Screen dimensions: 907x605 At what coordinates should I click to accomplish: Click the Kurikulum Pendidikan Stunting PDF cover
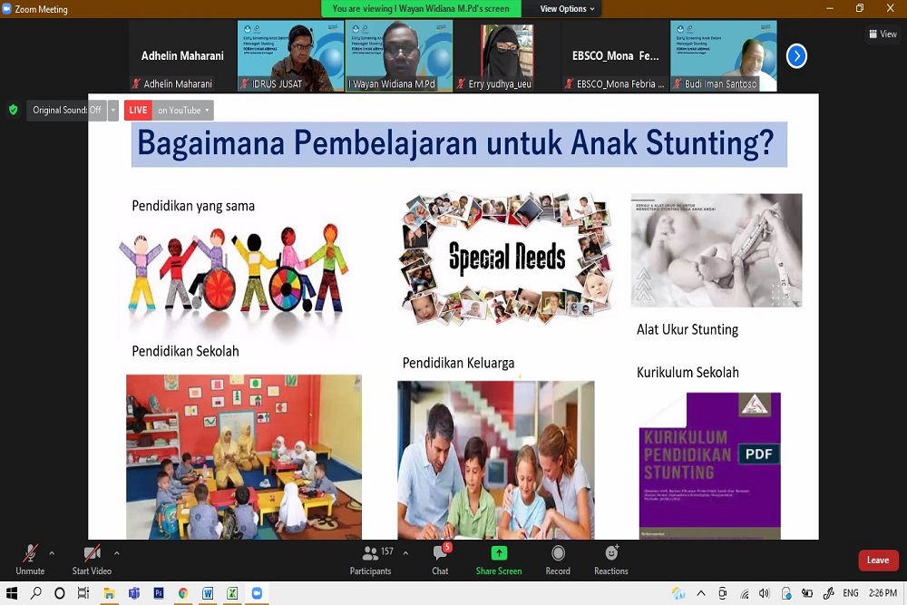pos(710,466)
